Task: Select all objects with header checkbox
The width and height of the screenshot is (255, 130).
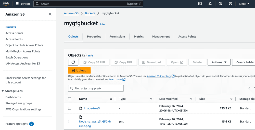Action: pos(70,99)
